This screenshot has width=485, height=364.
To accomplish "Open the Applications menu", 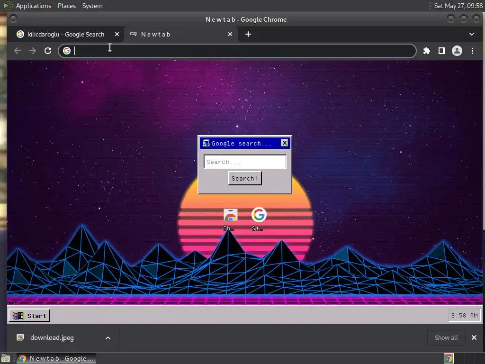I will click(x=34, y=6).
